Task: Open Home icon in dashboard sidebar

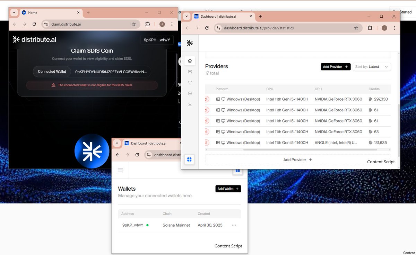Action: (x=190, y=61)
